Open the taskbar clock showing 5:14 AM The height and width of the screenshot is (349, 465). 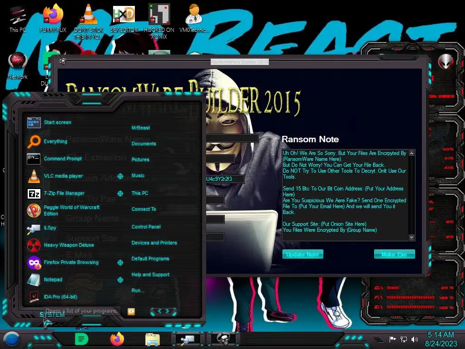(x=440, y=339)
